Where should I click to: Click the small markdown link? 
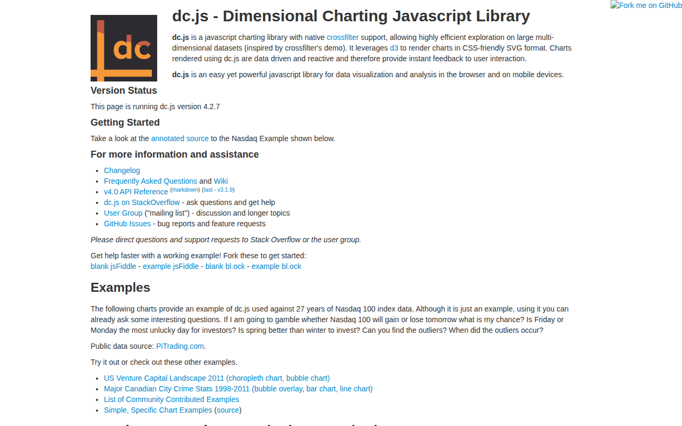pyautogui.click(x=185, y=190)
